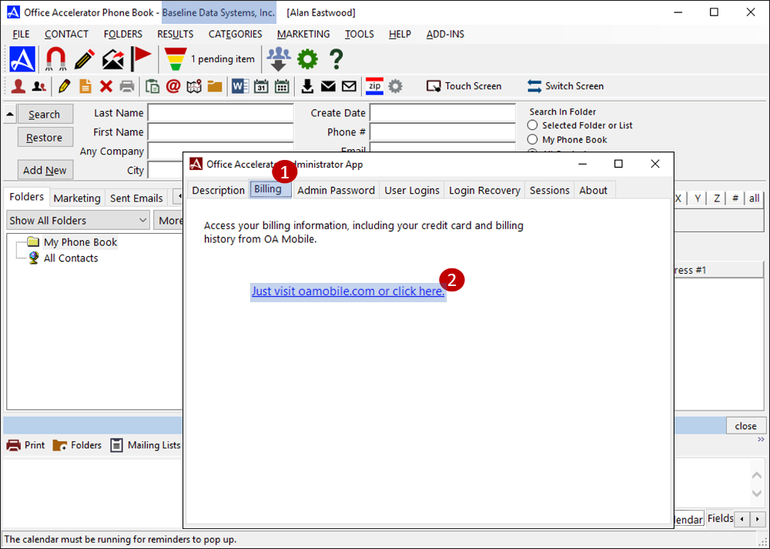Click the clipboard paste toolbar icon

pyautogui.click(x=152, y=86)
